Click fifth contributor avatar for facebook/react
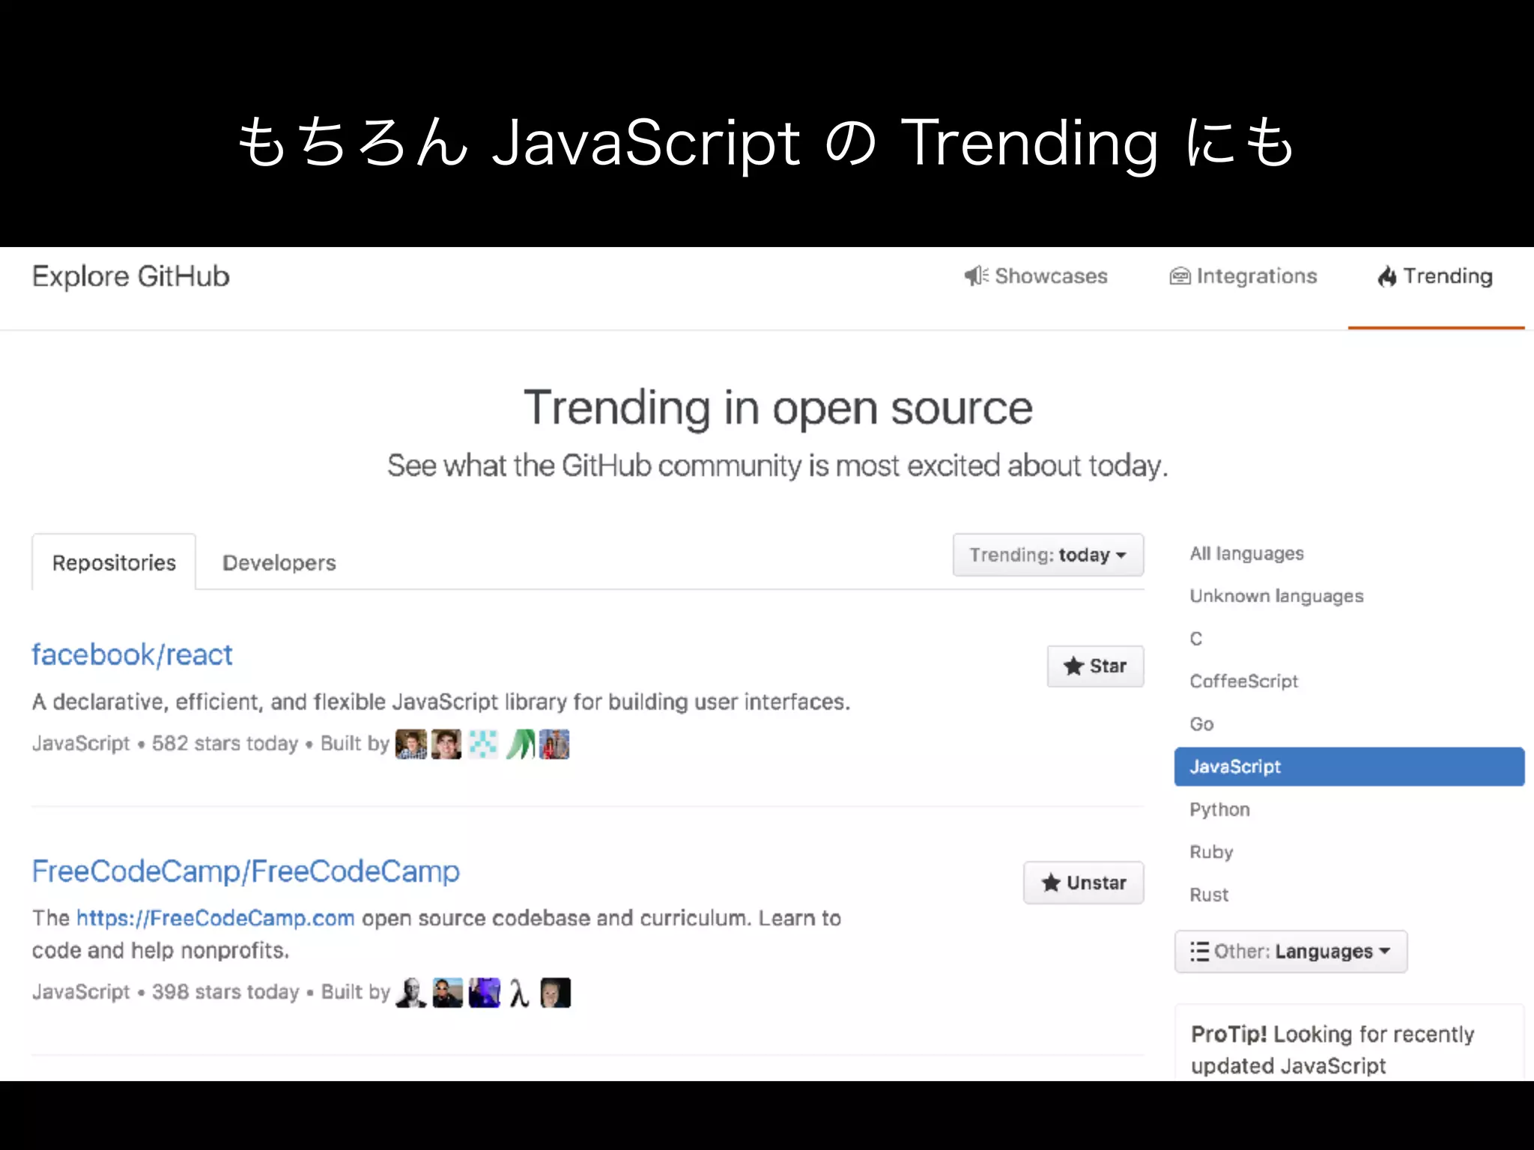Viewport: 1534px width, 1150px height. (x=554, y=744)
